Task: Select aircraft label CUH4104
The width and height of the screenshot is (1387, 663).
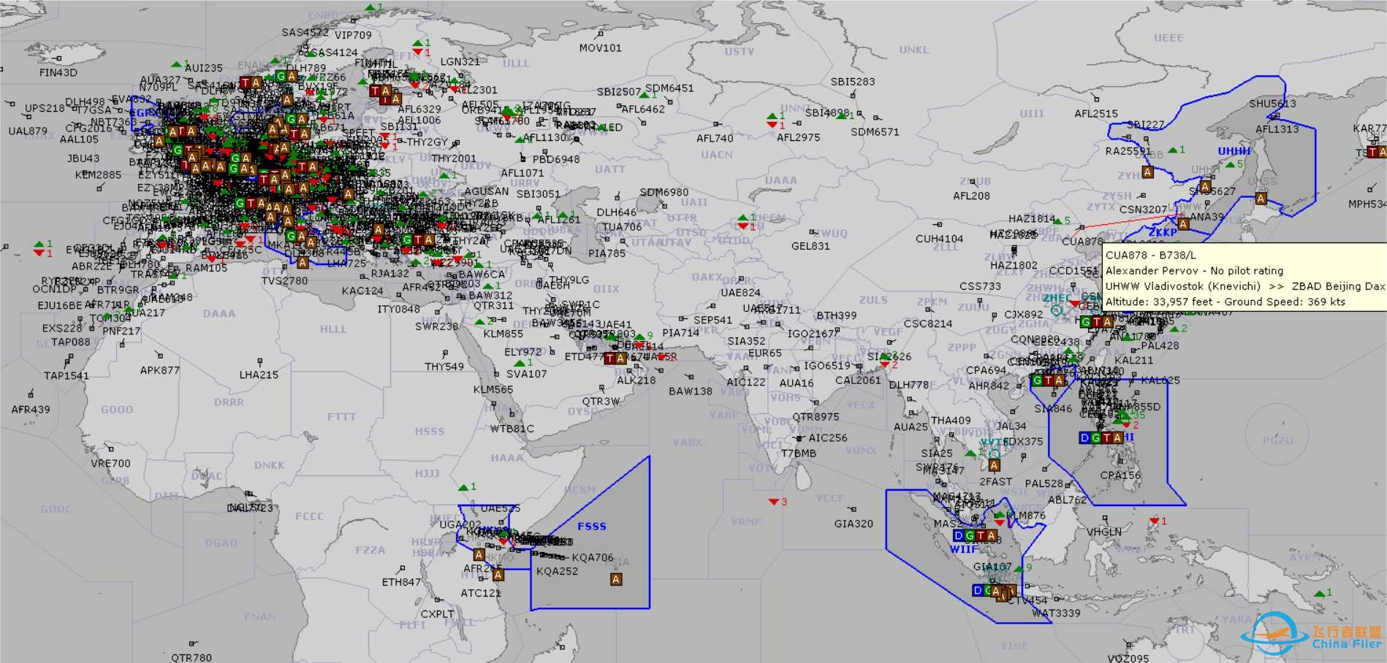Action: click(x=939, y=239)
